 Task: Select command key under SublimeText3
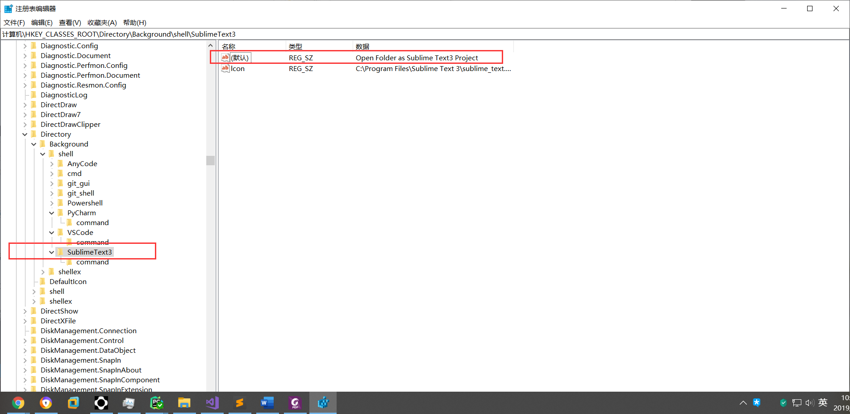(92, 262)
